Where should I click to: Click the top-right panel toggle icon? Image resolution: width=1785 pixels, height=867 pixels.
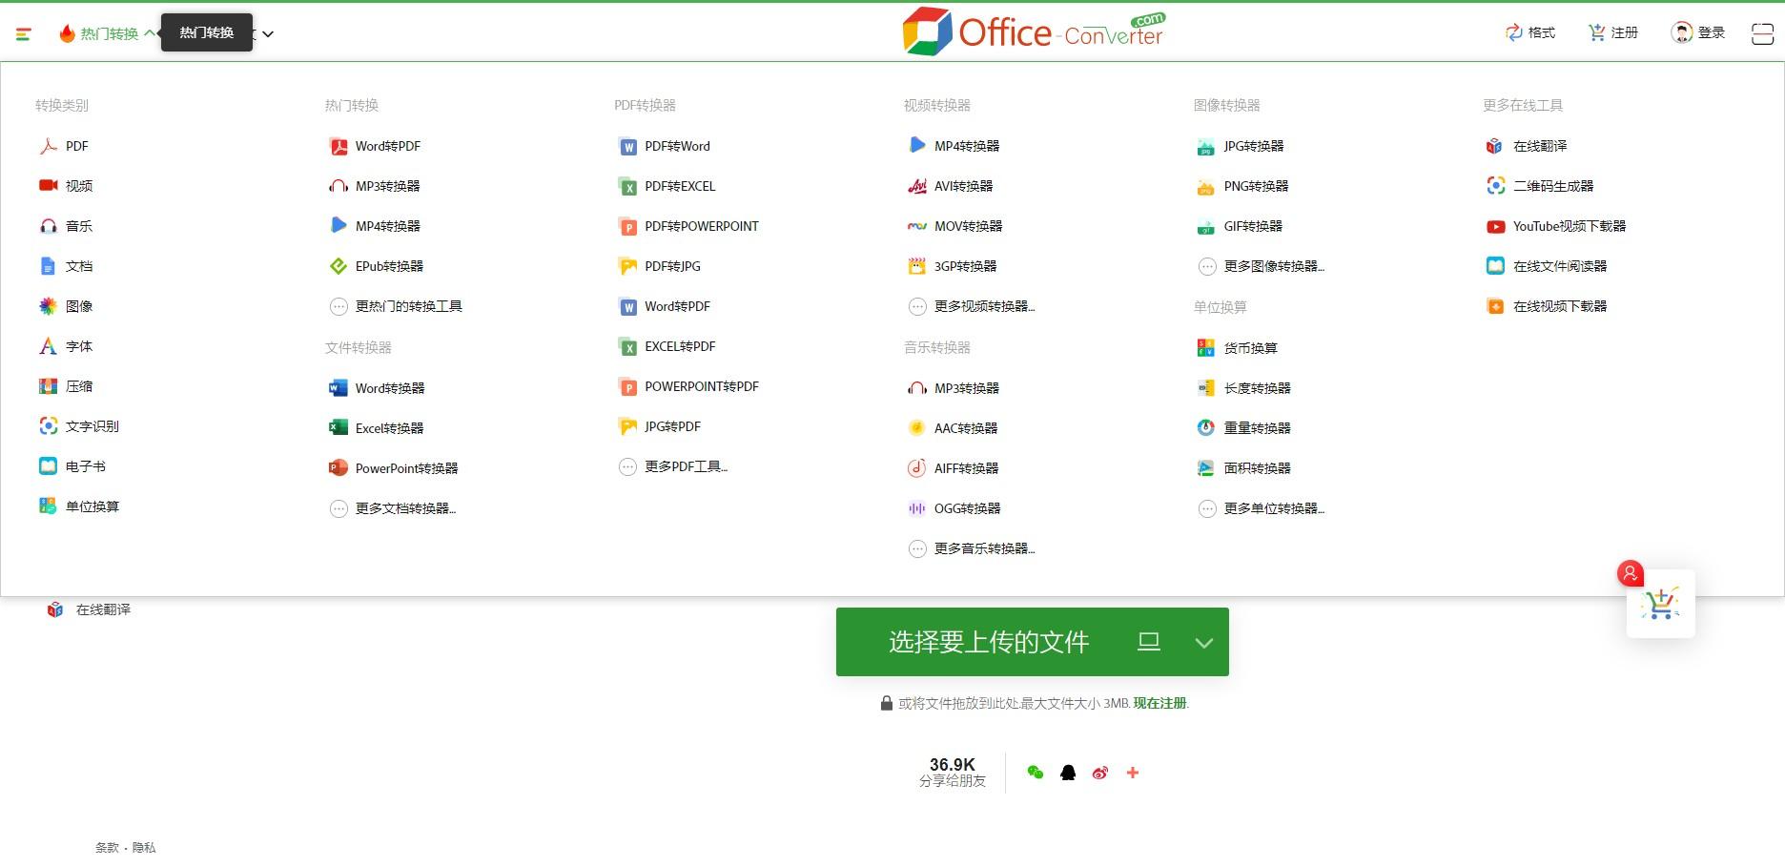tap(1762, 34)
